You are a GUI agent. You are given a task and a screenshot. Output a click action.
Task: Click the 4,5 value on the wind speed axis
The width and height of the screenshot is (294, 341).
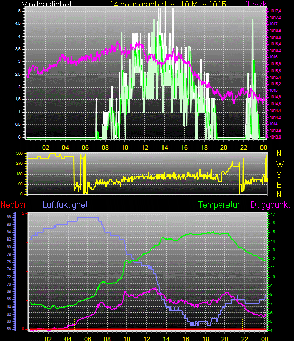coord(18,23)
